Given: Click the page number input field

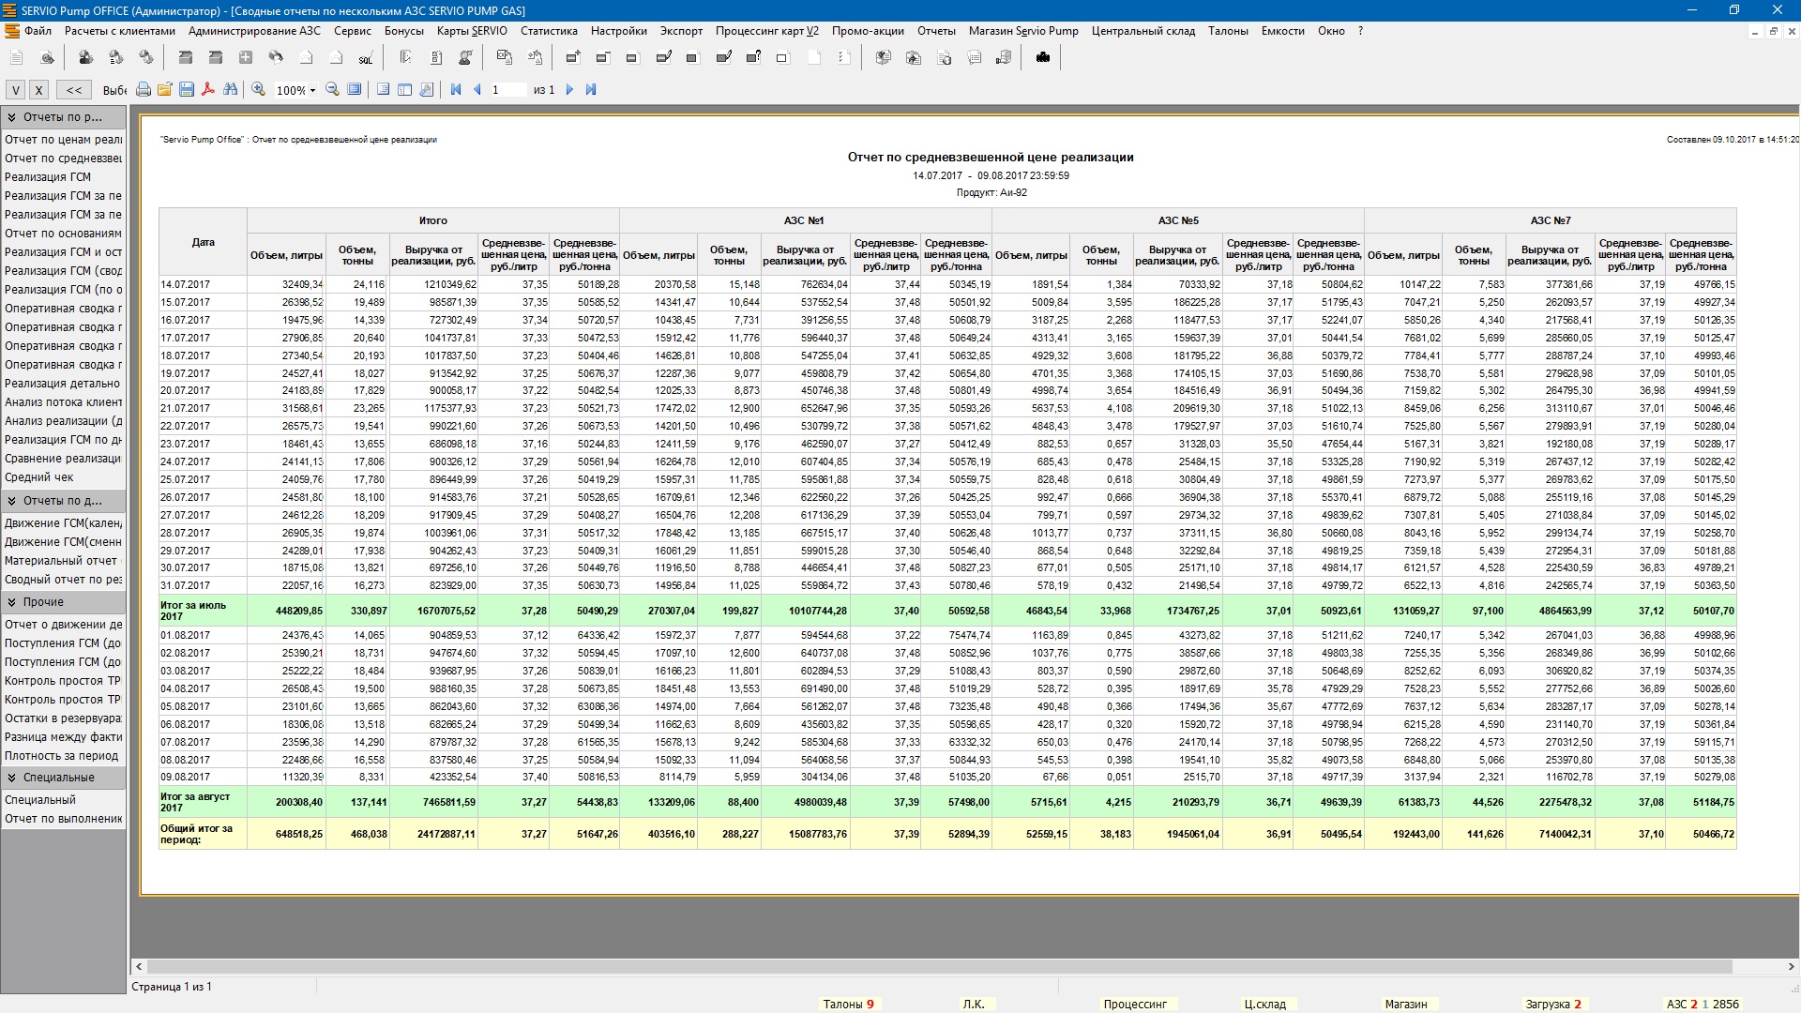Looking at the screenshot, I should tap(507, 90).
